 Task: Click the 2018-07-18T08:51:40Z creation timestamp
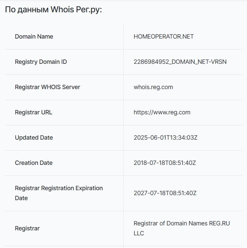[x=165, y=163]
